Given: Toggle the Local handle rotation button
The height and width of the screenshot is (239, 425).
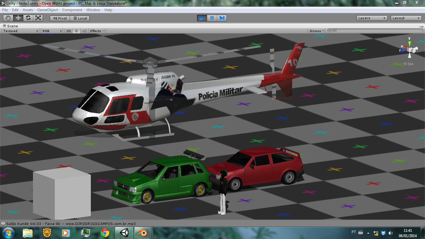Looking at the screenshot, I should coord(80,18).
